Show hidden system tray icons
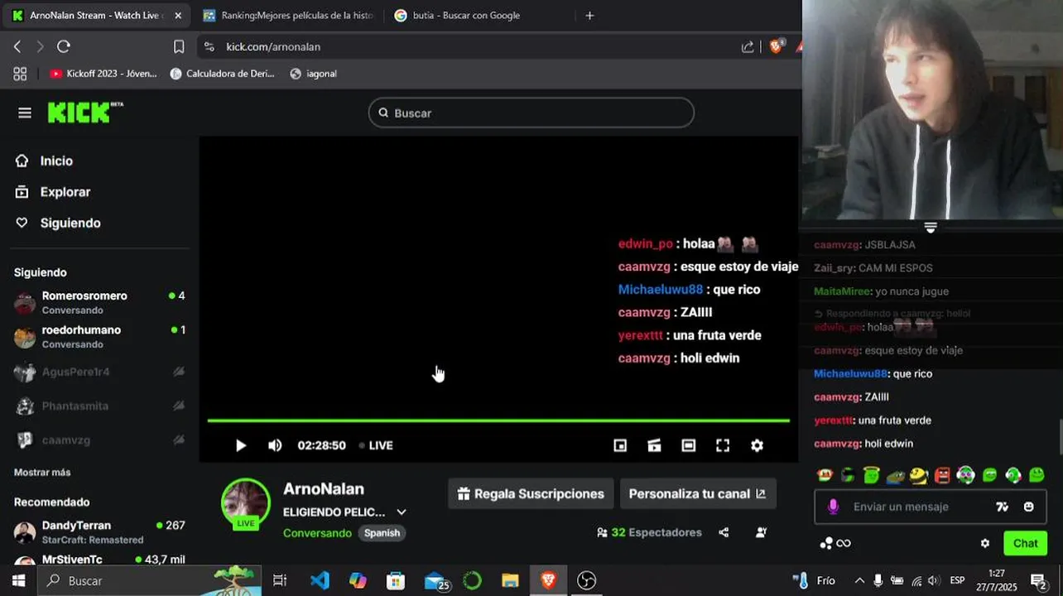The height and width of the screenshot is (596, 1063). pos(859,580)
